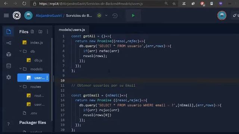Click the Servicios de B... repl name

coord(79,16)
